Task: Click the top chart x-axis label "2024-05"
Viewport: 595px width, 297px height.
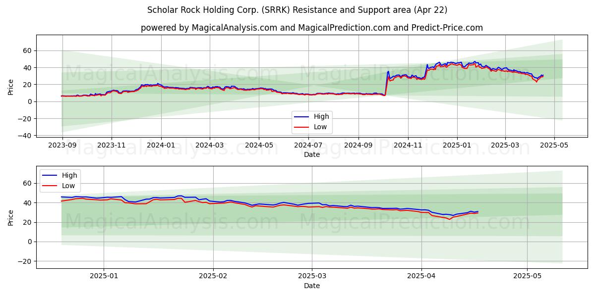Action: click(259, 147)
